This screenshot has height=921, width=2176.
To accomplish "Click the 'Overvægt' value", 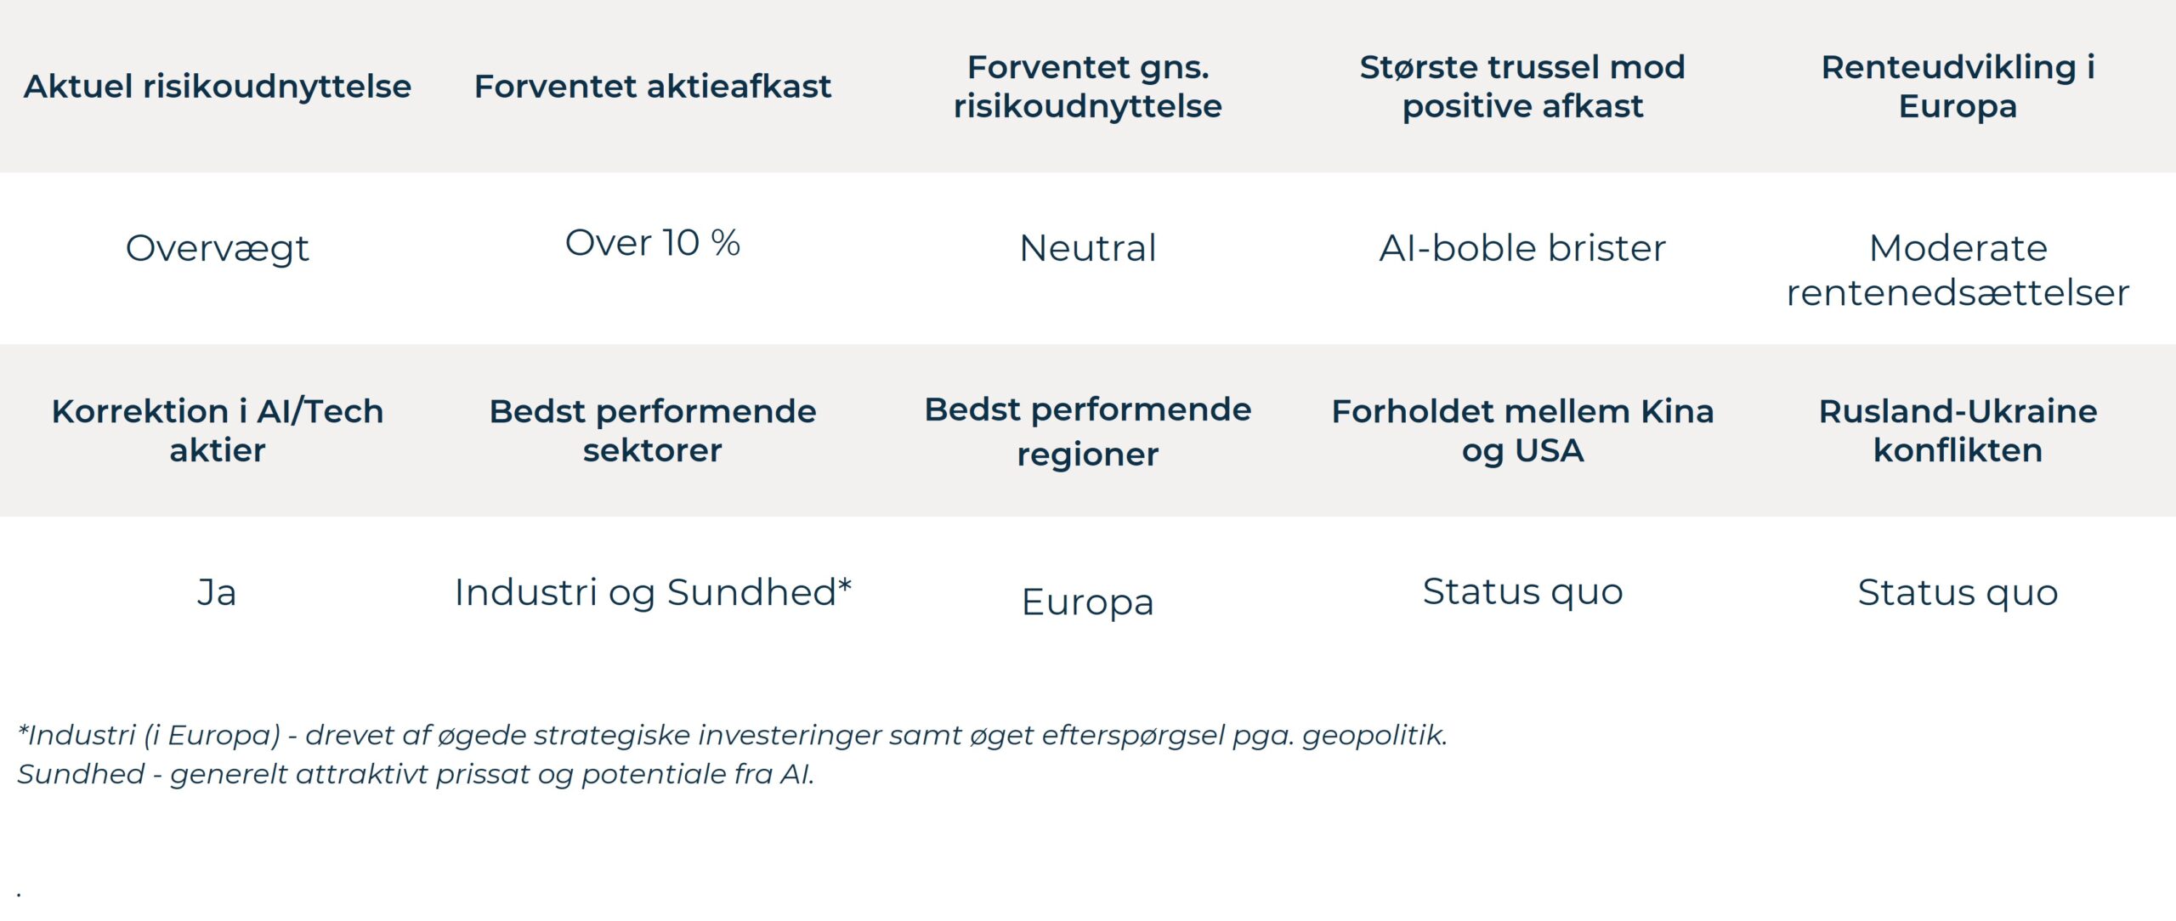I will click(218, 249).
